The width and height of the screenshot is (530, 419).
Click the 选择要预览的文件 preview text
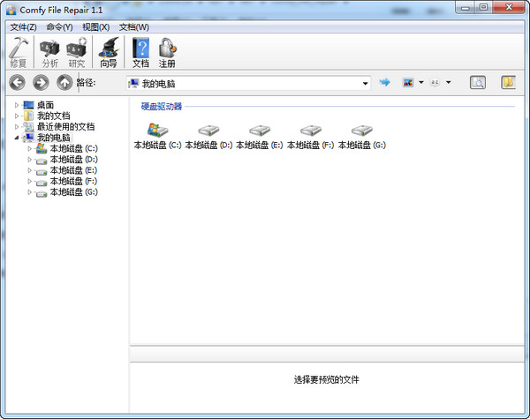[x=327, y=380]
